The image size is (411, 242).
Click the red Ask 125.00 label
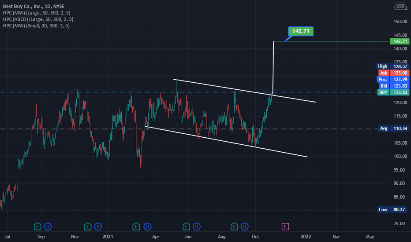[x=394, y=73]
